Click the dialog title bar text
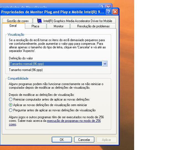The height and width of the screenshot is (150, 177). point(53,12)
